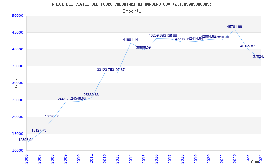The image size is (264, 165).
Task: Click the 41981.14 data label
Action: pos(130,40)
